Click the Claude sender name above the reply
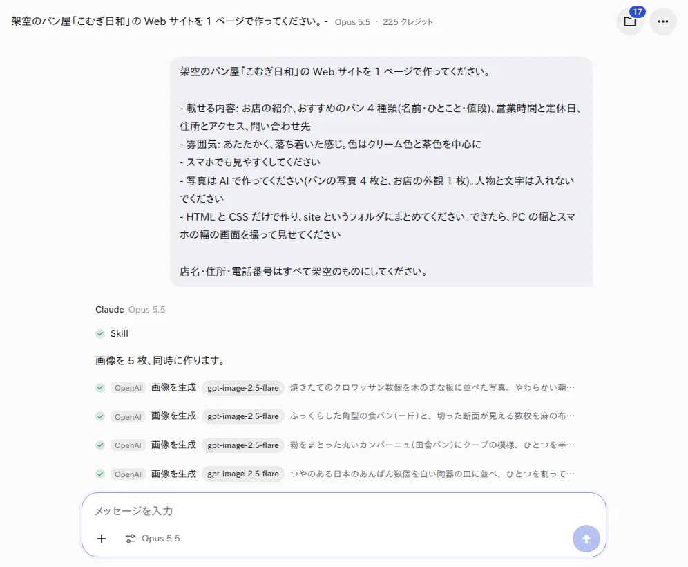This screenshot has width=688, height=567. coord(110,310)
